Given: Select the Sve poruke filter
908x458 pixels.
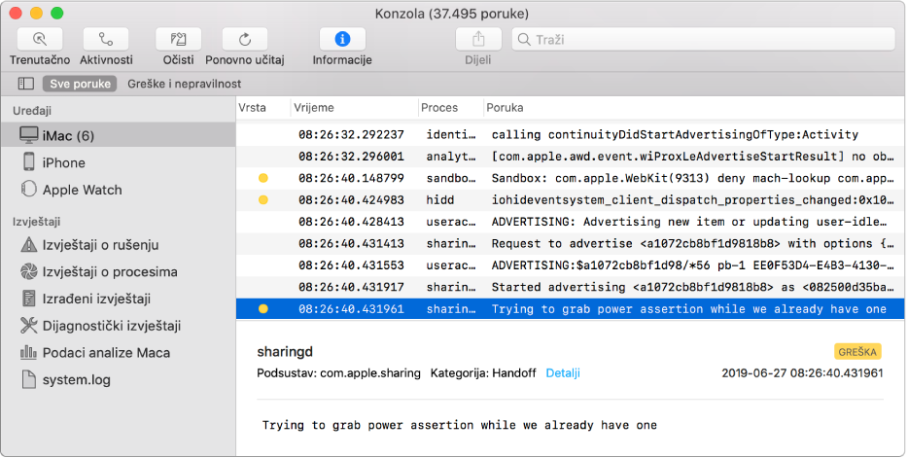Looking at the screenshot, I should tap(80, 84).
